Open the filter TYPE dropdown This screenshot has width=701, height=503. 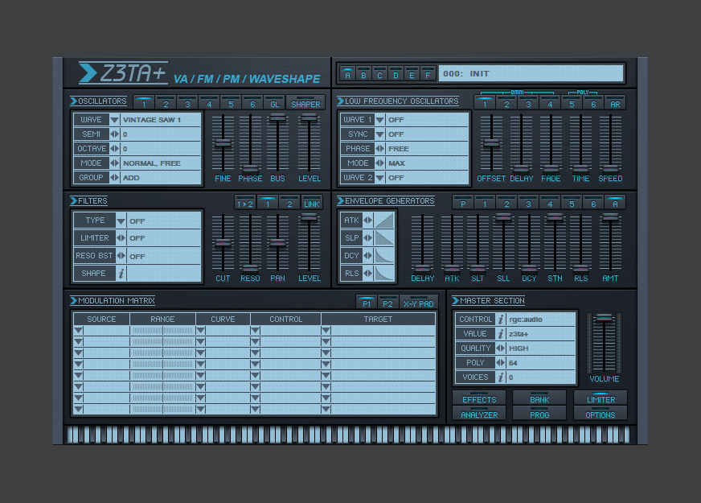pos(121,221)
